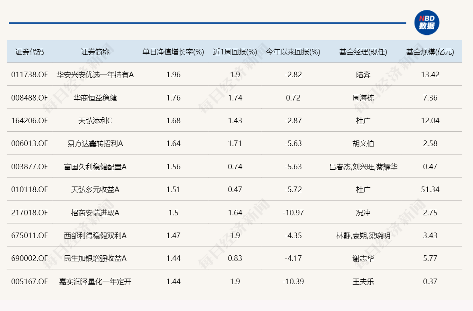Select code 006013.OF
Image resolution: width=473 pixels, height=311 pixels.
pyautogui.click(x=30, y=143)
